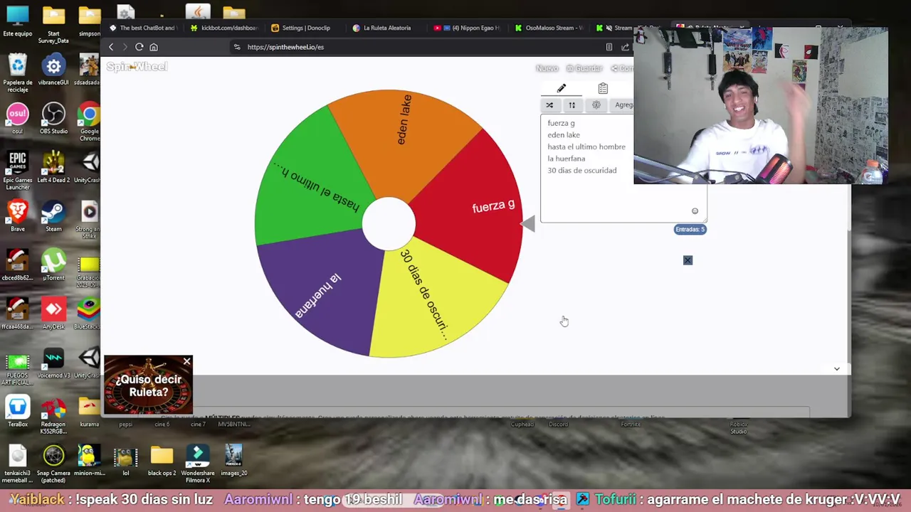Click the '30 dias de oscuridad' entry

(582, 171)
